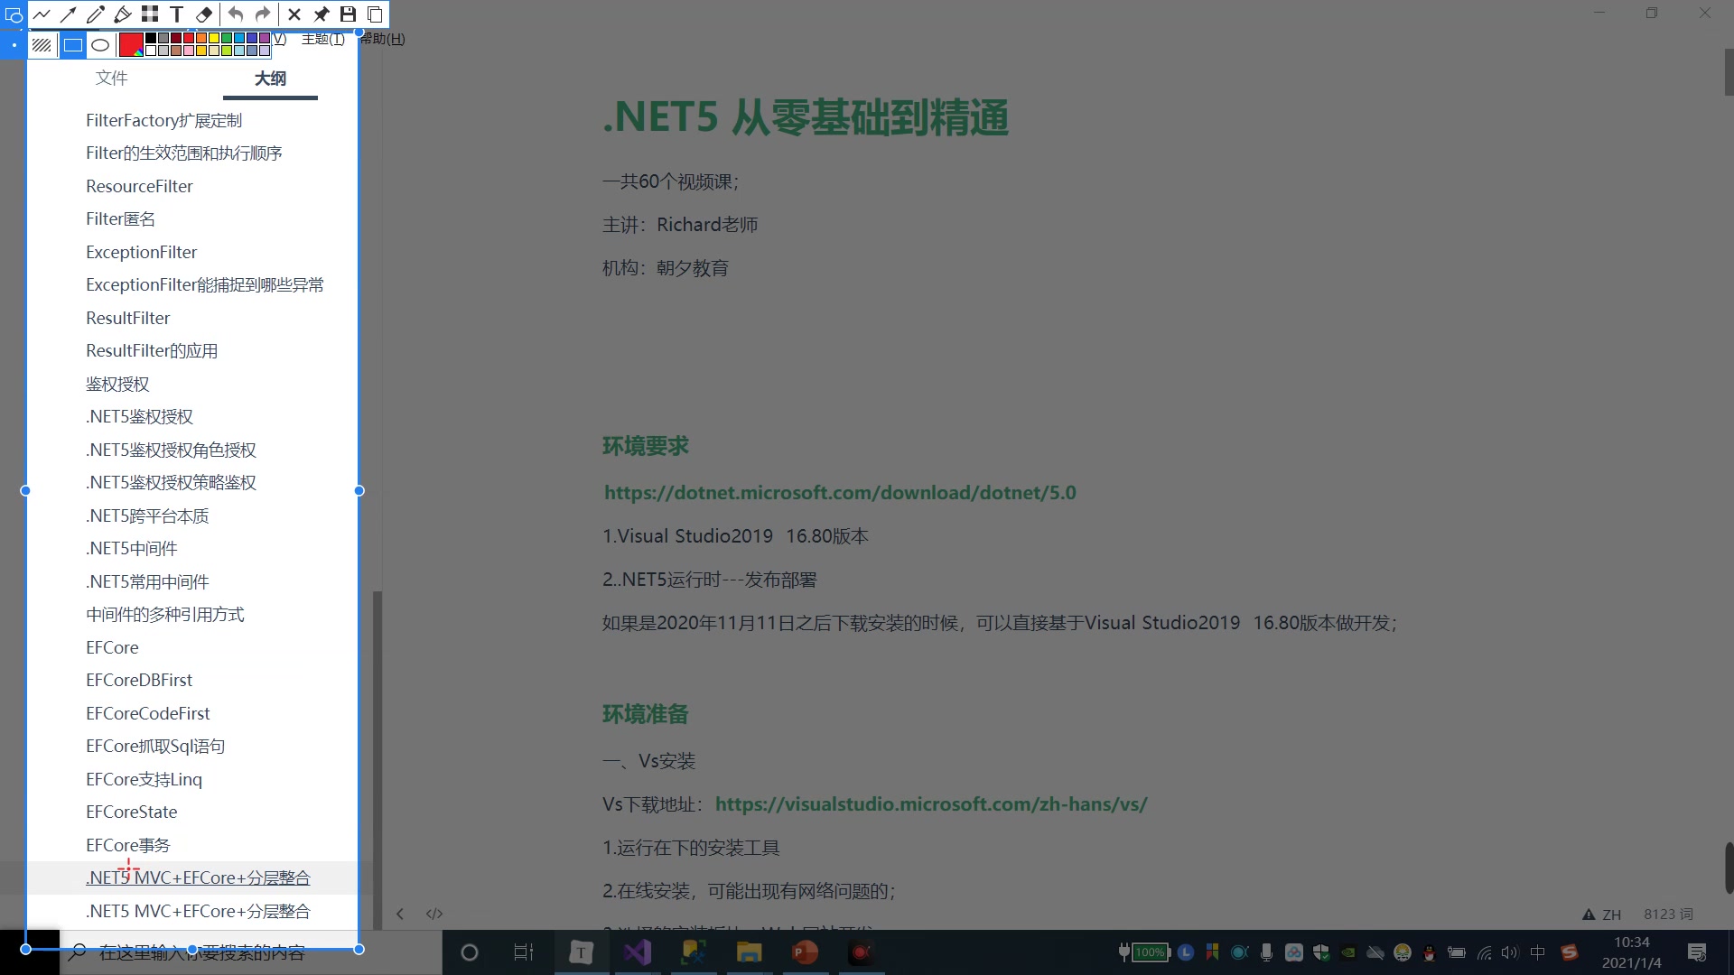Open the volume control in tray

(x=1510, y=952)
